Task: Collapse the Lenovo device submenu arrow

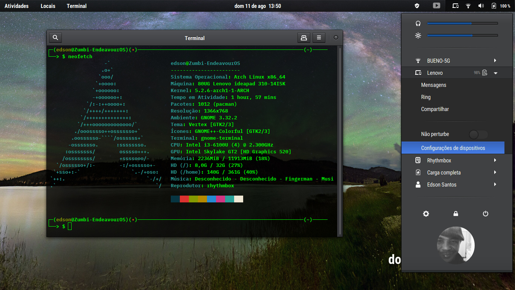Action: point(495,73)
